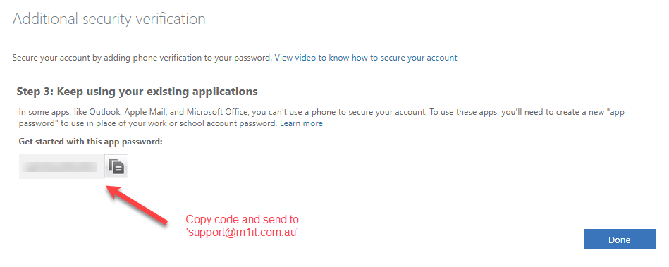Open the 'View video to know how' link

tap(366, 58)
